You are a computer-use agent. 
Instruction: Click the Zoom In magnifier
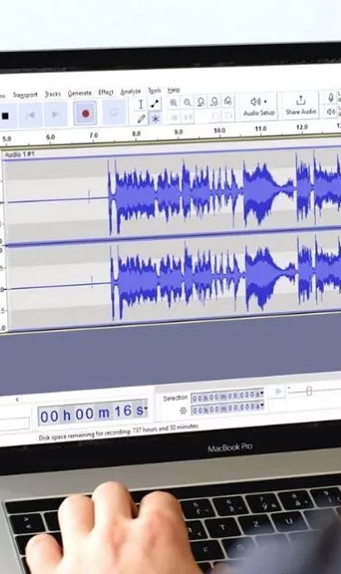click(173, 103)
